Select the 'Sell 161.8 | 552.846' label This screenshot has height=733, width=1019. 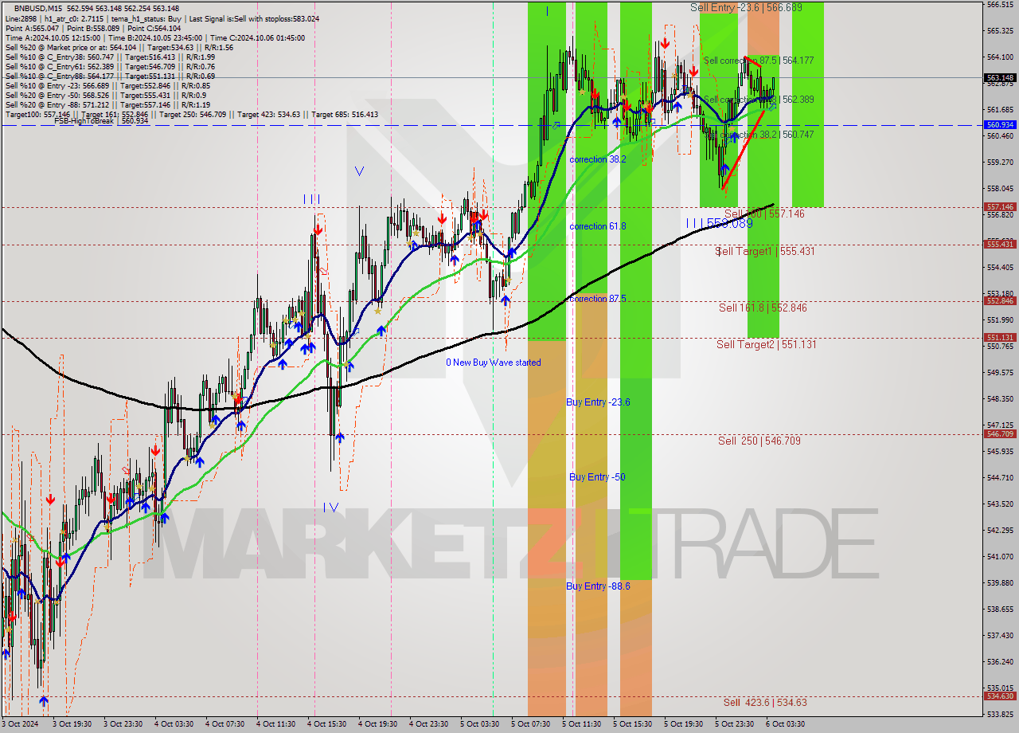tap(763, 308)
